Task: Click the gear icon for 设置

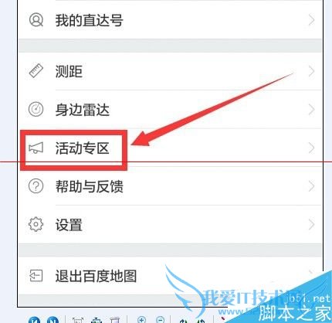Action: click(x=36, y=224)
